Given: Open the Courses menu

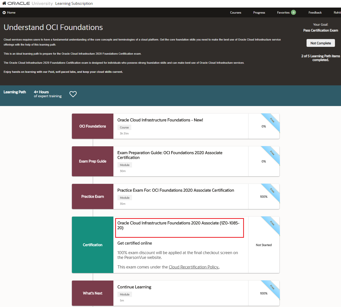Looking at the screenshot, I should click(235, 12).
